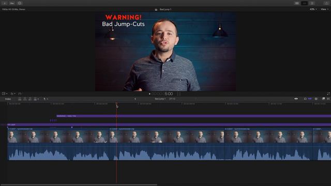Go back in timeline history
This screenshot has width=331, height=186.
(136, 99)
